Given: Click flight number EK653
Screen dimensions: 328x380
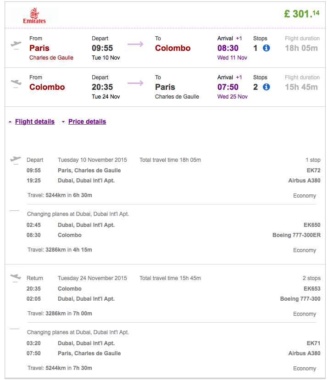Looking at the screenshot, I should [x=312, y=289].
